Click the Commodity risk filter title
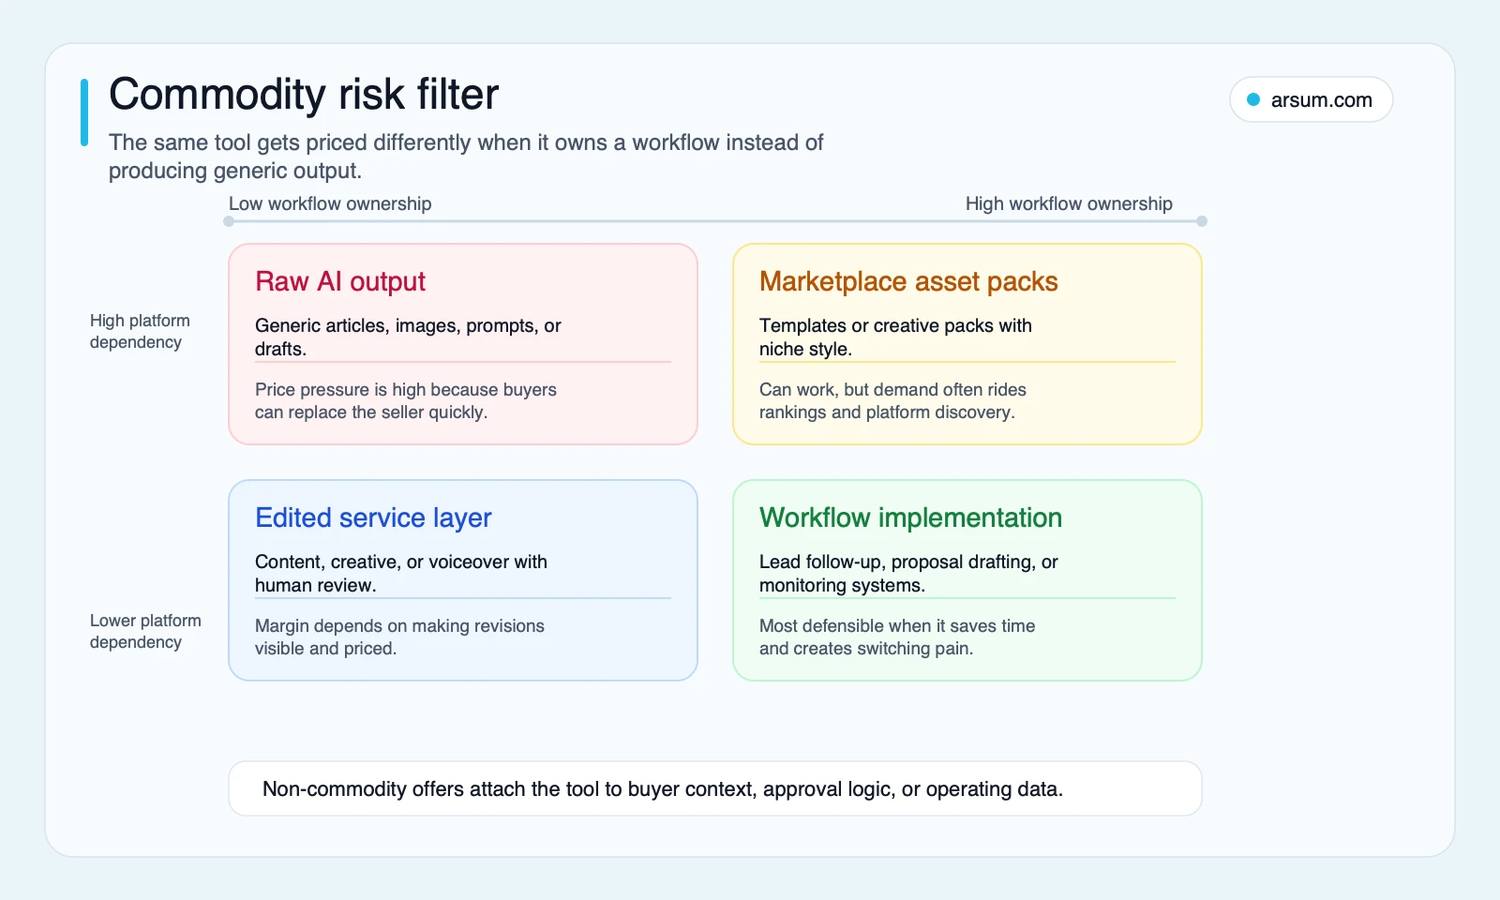1500x900 pixels. [304, 95]
